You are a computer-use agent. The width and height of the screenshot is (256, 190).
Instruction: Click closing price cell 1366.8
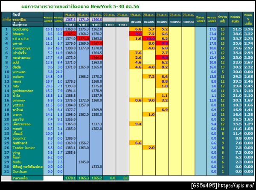[x=96, y=20]
